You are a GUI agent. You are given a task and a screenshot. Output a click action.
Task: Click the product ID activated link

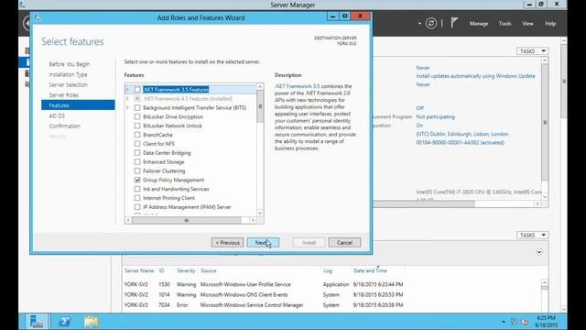[x=460, y=143]
